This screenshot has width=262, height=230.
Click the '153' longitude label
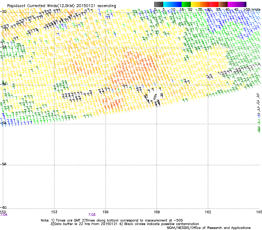pyautogui.click(x=54, y=212)
